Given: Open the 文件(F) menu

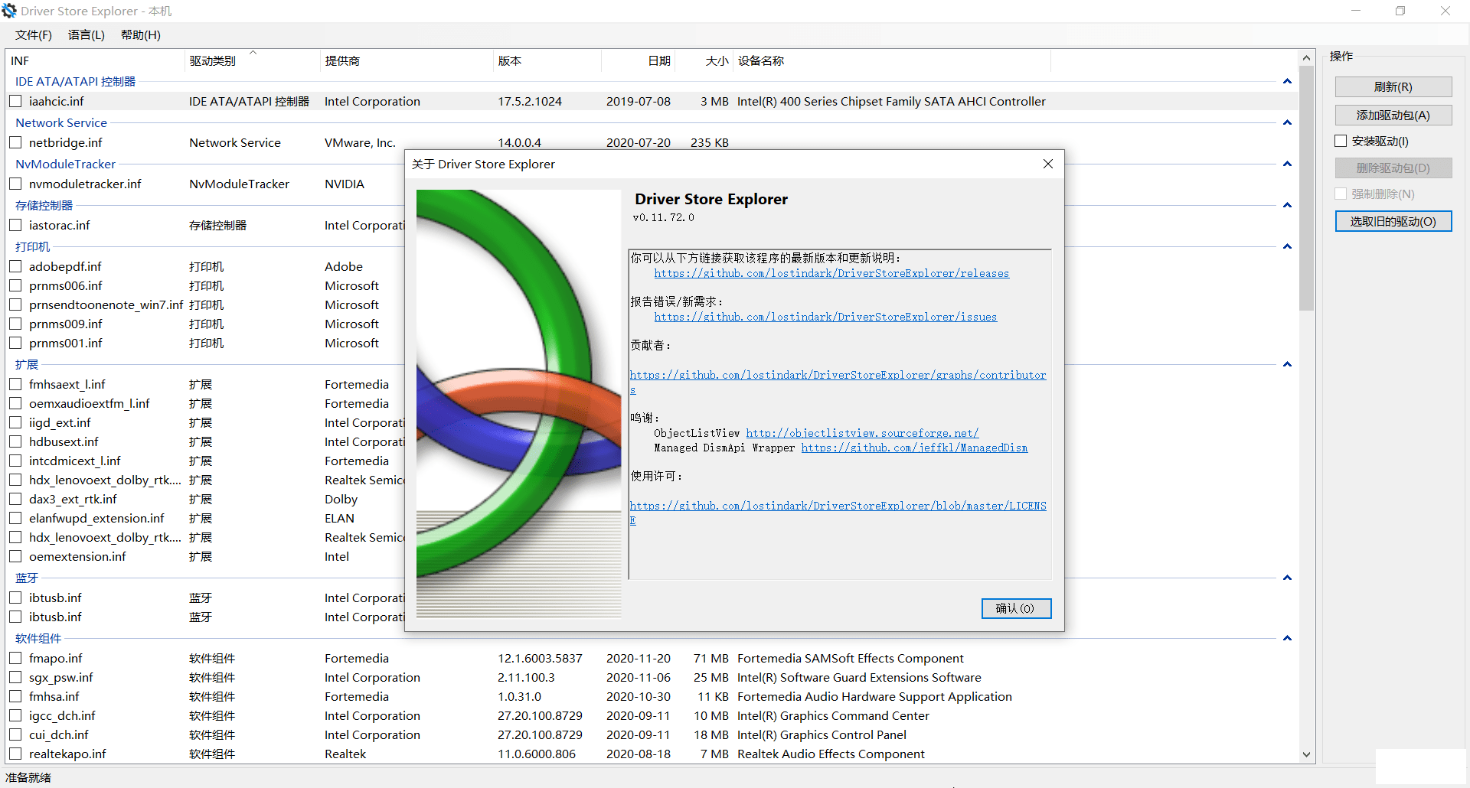Looking at the screenshot, I should click(x=33, y=35).
